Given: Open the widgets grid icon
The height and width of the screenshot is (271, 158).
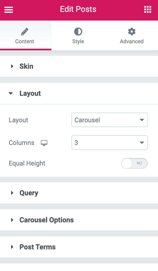Looking at the screenshot, I should pos(148,9).
